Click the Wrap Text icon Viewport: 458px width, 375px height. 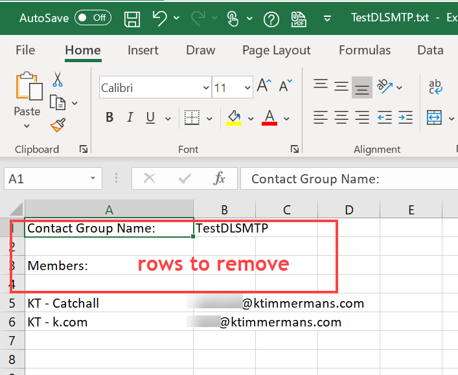point(435,87)
